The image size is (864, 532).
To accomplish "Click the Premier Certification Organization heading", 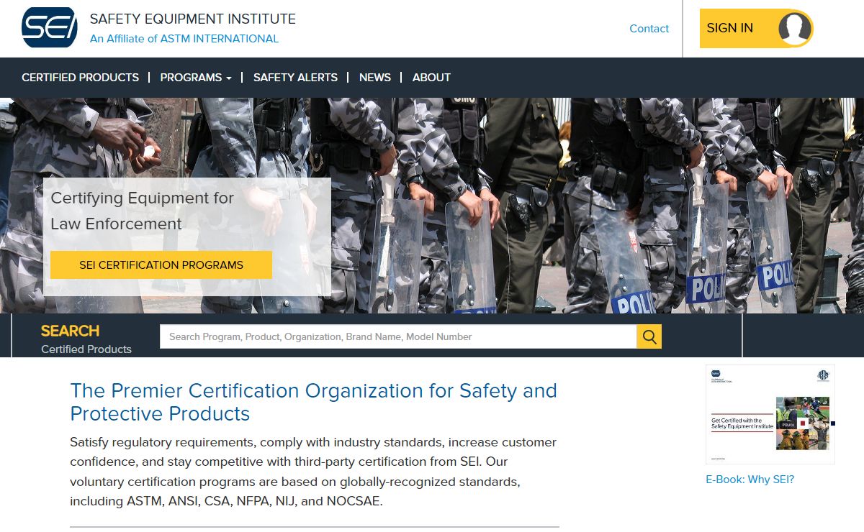I will coord(313,402).
